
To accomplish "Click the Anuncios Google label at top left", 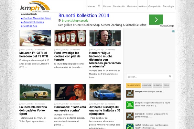I will pyautogui.click(x=29, y=14).
